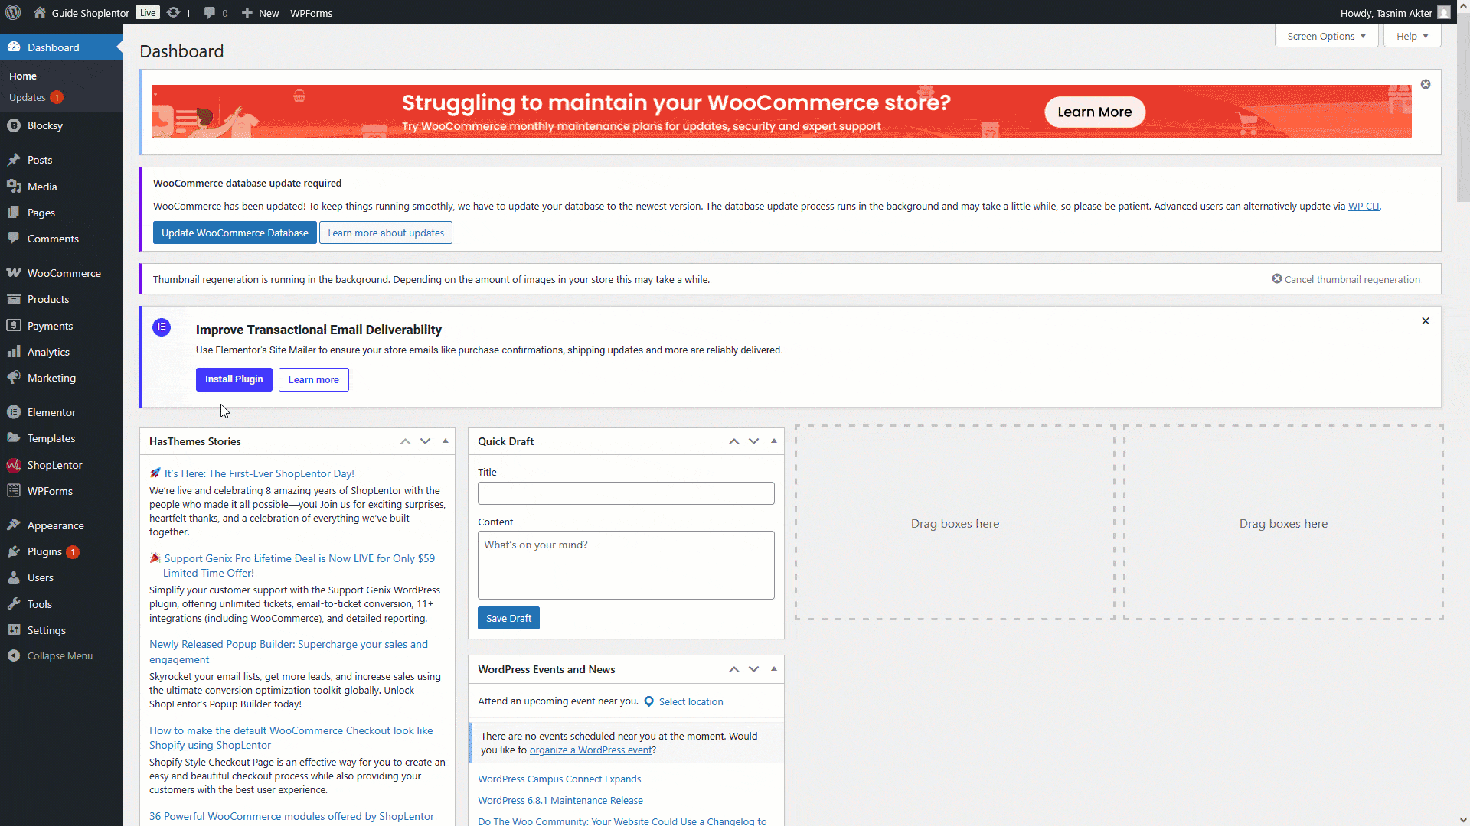Open the Screen Options dropdown
1470x826 pixels.
click(x=1325, y=35)
